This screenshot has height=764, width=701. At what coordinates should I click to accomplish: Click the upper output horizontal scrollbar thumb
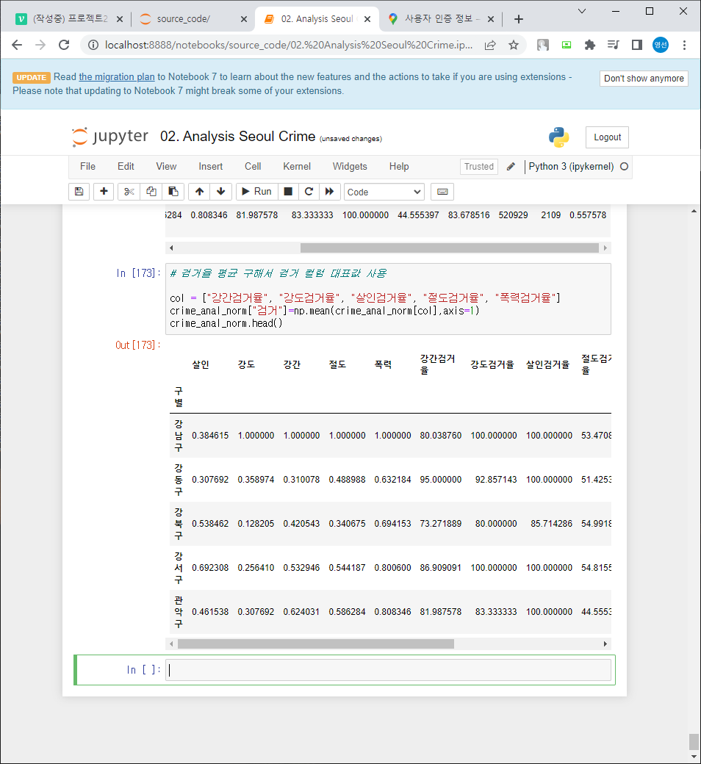coord(450,248)
